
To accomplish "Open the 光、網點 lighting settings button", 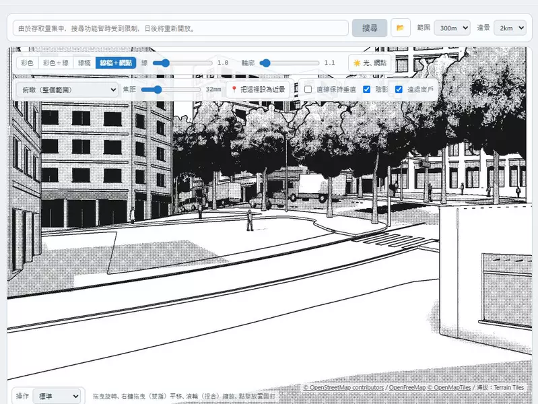I will click(x=370, y=63).
